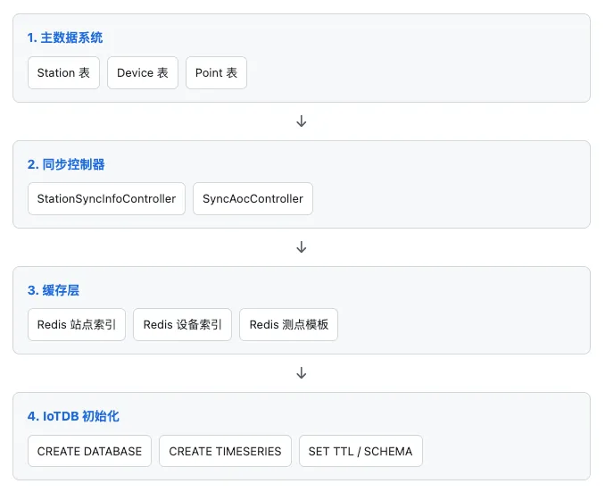The image size is (605, 492).
Task: Select the SyncAocController box
Action: click(x=253, y=199)
